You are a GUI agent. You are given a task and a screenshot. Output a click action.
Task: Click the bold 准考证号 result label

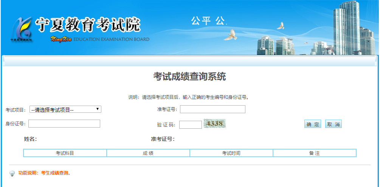pyautogui.click(x=163, y=139)
